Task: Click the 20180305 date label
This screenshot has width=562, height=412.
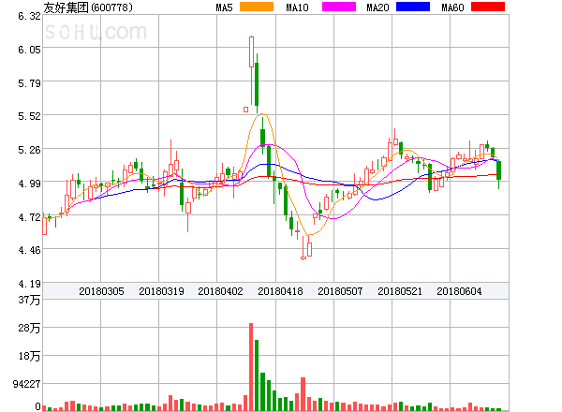Action: click(101, 291)
